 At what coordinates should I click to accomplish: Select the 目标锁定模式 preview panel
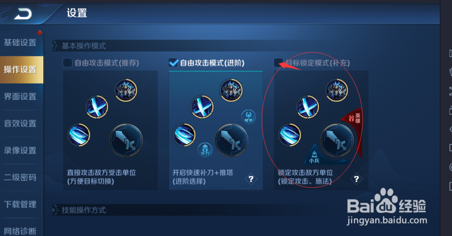tap(321, 130)
